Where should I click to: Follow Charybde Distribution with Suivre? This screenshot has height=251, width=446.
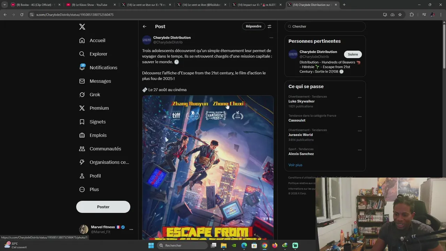pyautogui.click(x=353, y=54)
